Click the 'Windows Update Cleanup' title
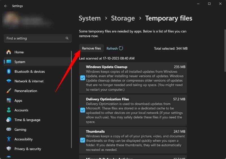 (x=107, y=67)
